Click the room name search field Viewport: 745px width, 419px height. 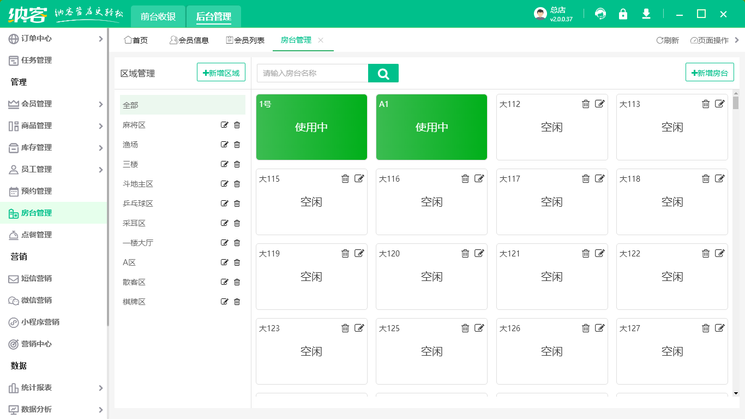pyautogui.click(x=313, y=73)
